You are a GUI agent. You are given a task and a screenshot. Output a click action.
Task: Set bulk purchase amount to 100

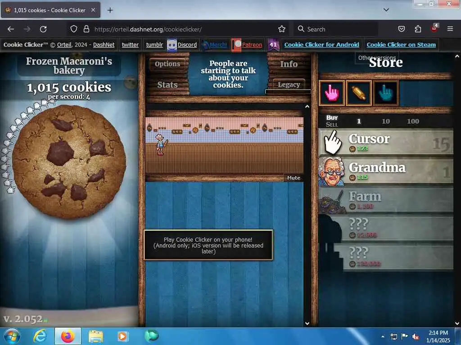click(413, 121)
